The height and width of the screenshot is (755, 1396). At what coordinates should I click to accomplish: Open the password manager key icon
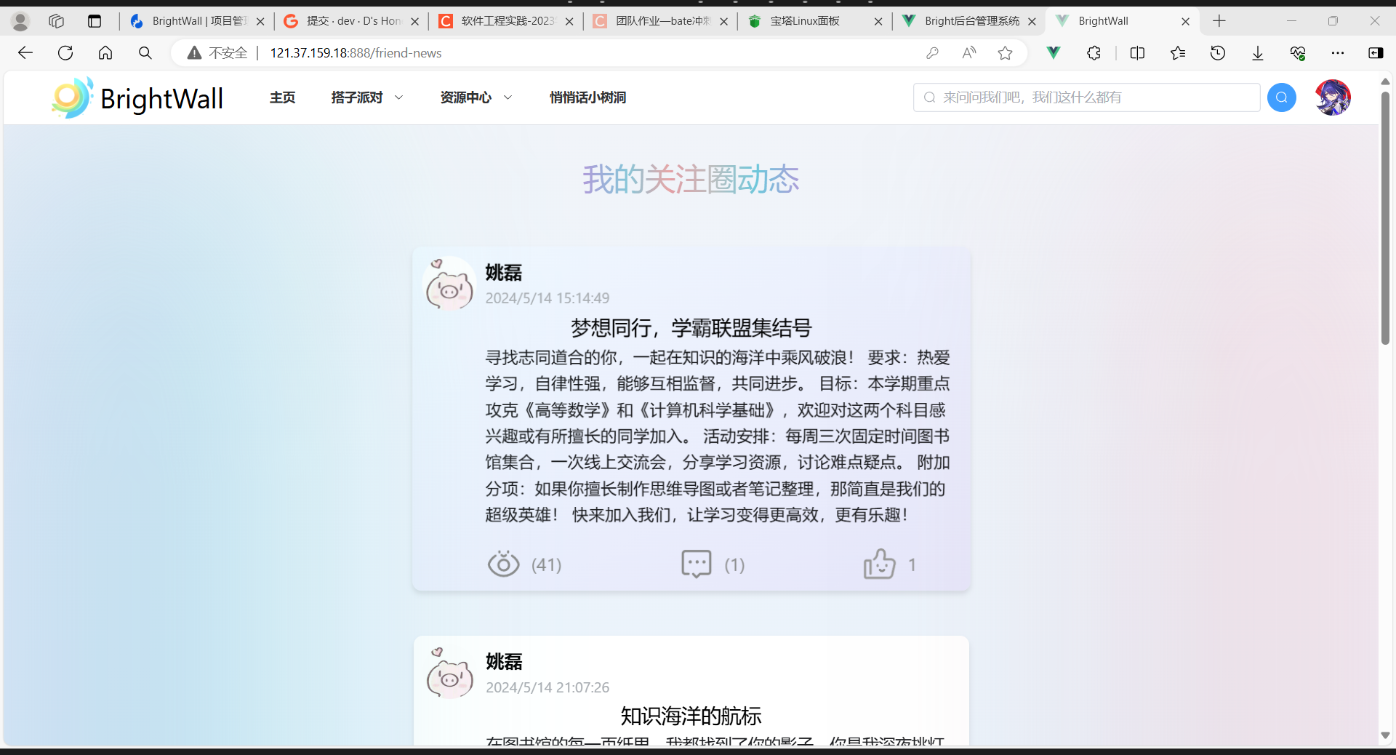(x=932, y=53)
